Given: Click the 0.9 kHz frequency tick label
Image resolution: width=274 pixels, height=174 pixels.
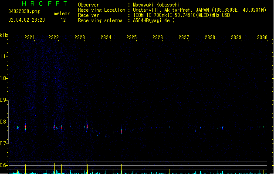Looking at the screenshot, I should click(3, 100).
